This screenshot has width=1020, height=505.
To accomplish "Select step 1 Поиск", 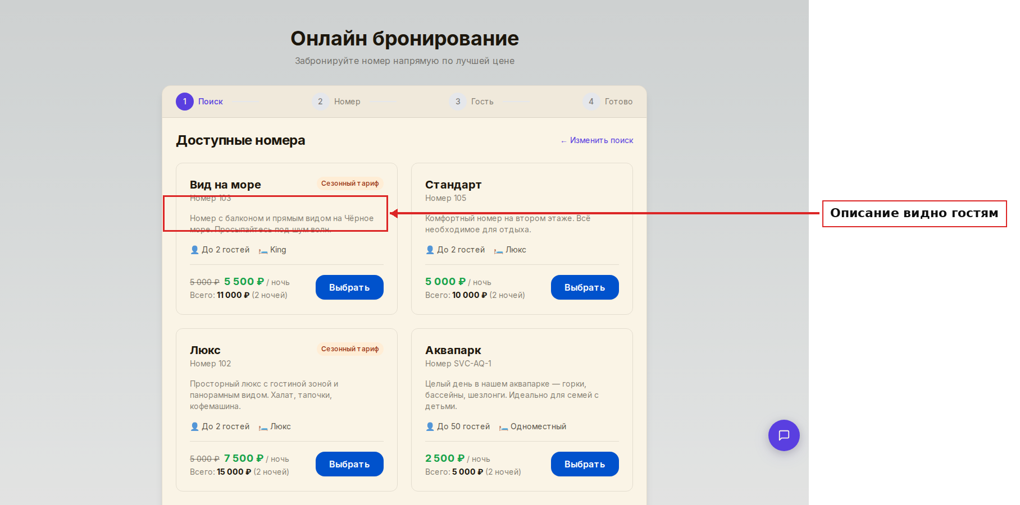I will click(199, 102).
